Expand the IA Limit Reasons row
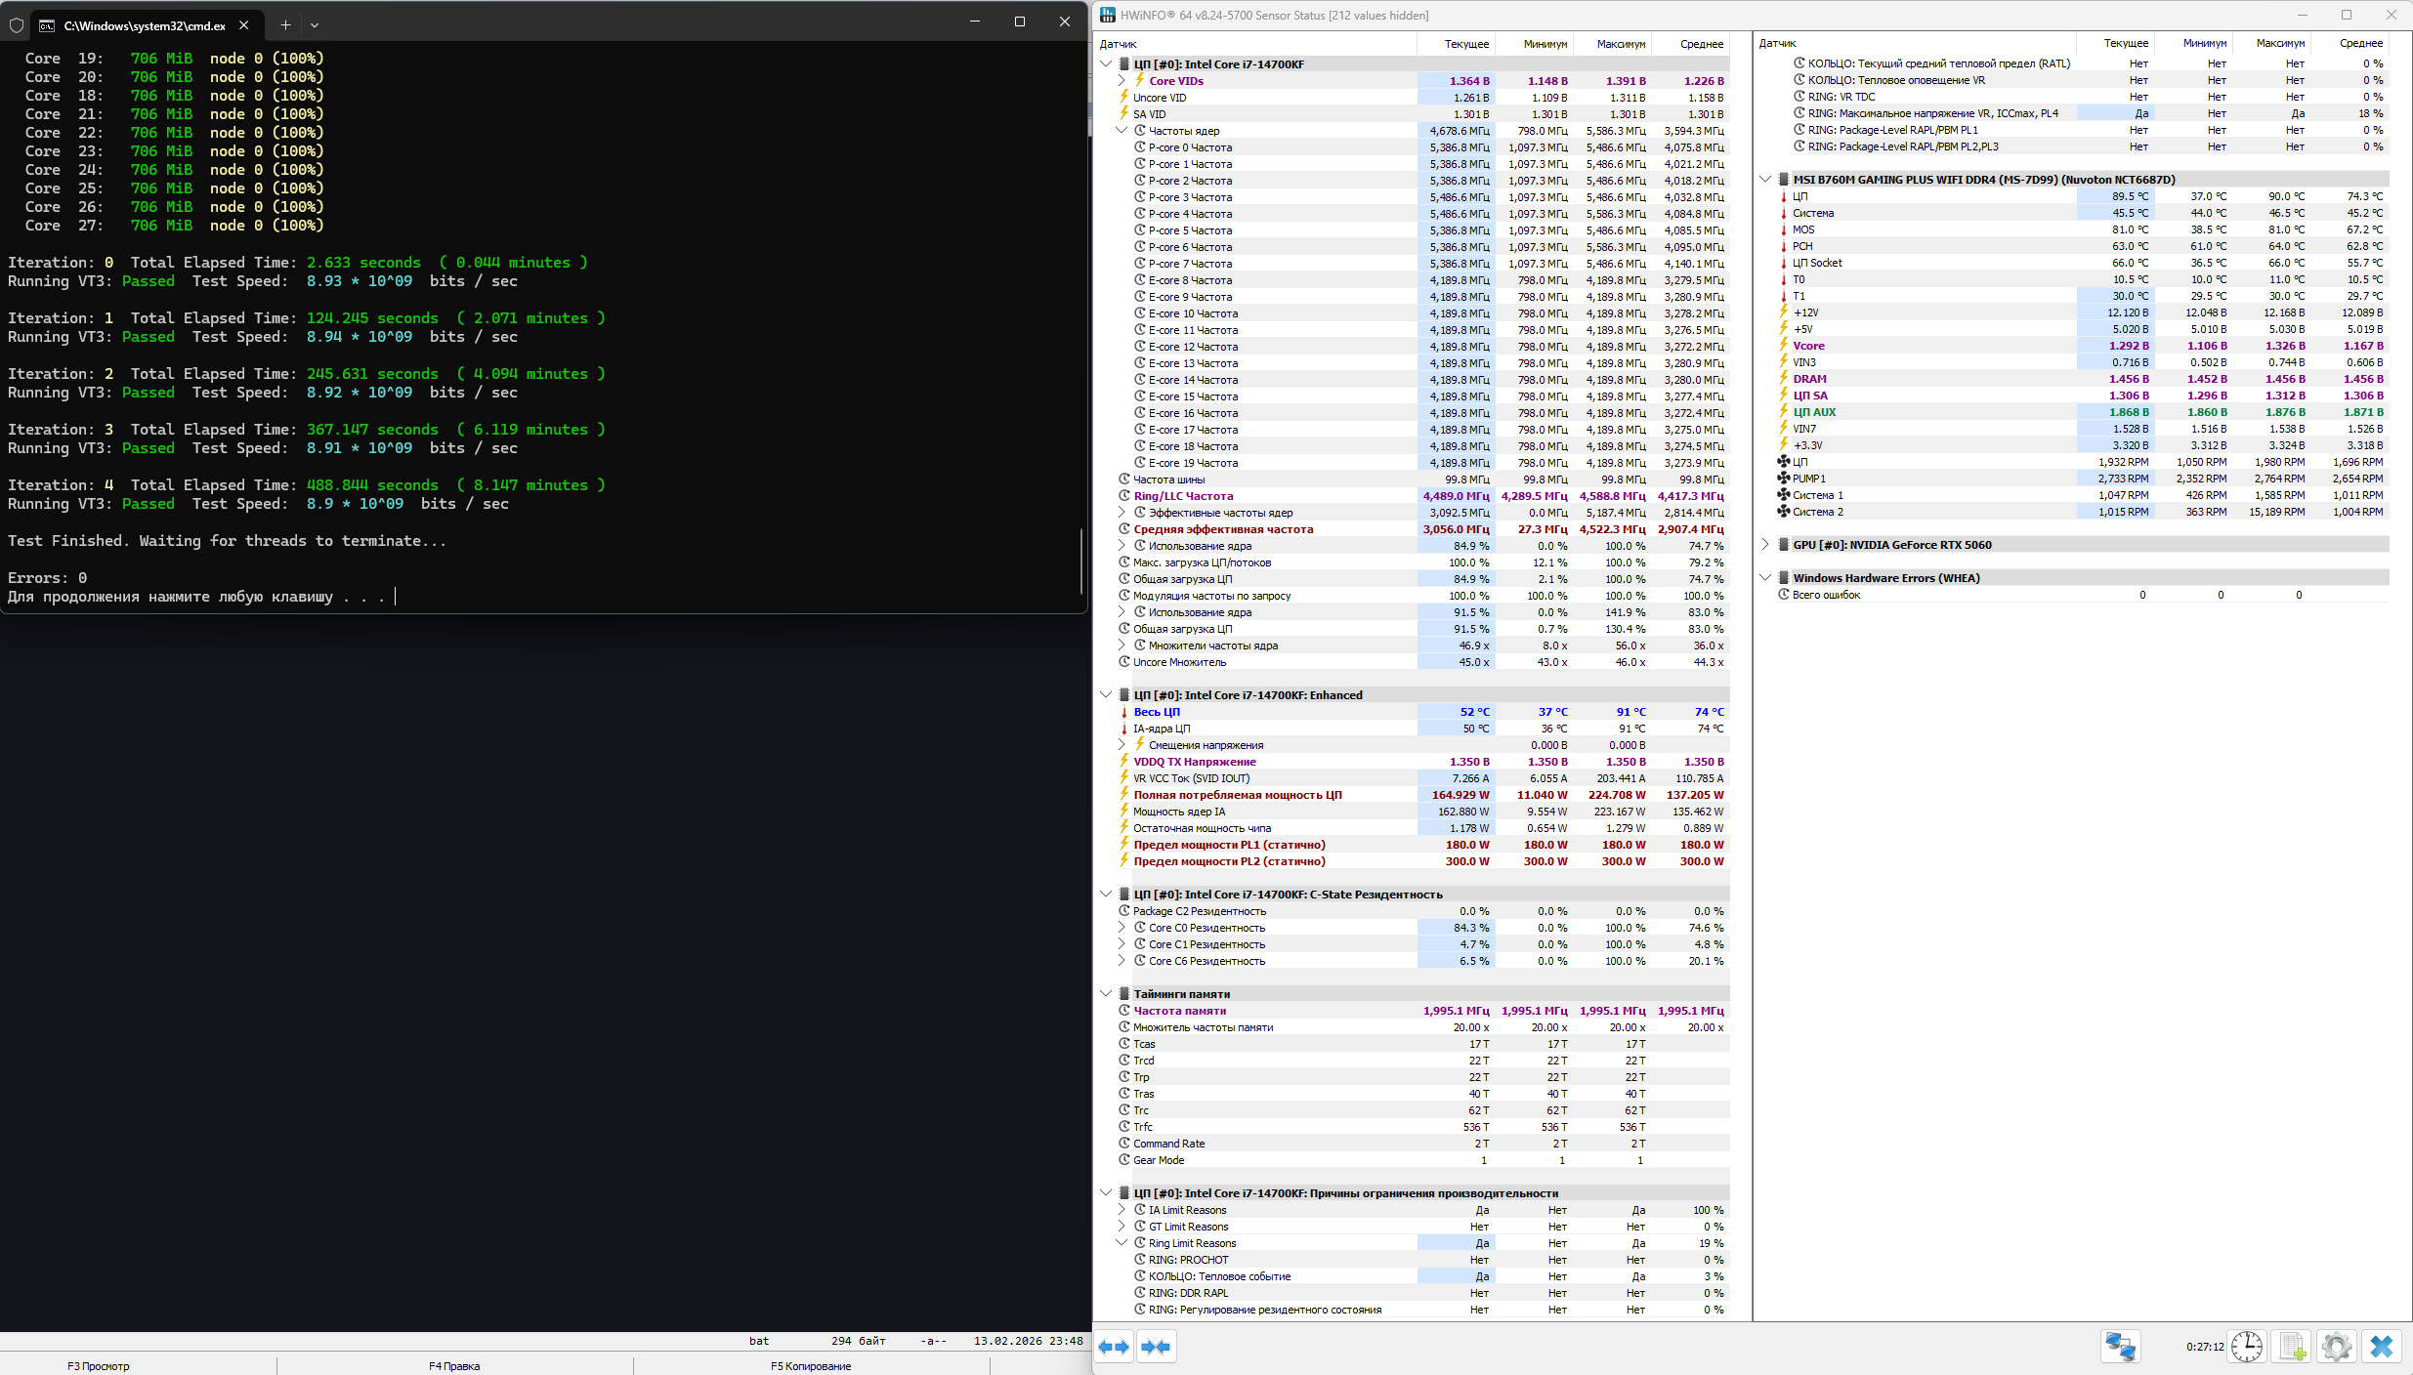Viewport: 2413px width, 1375px height. (x=1122, y=1210)
